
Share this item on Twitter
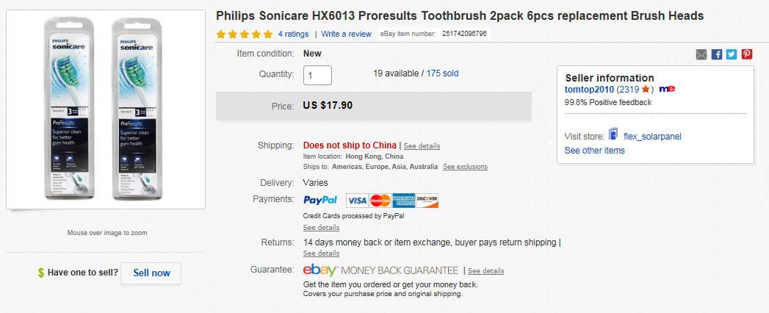(x=732, y=54)
